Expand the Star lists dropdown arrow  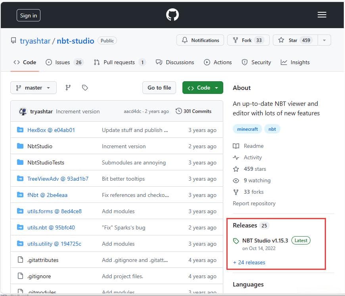coord(324,40)
